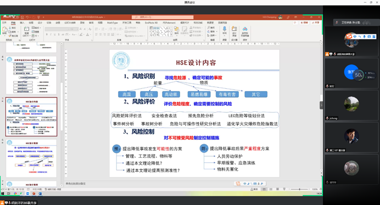The image size is (380, 205).
Task: Click the Chrome icon on the taskbar
Action: pyautogui.click(x=15, y=193)
